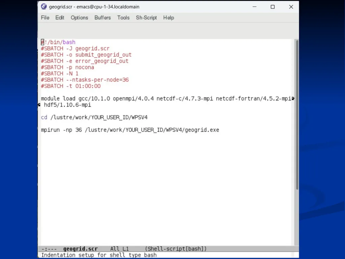Click the '--ntasks-per-node=36' line

[85, 80]
